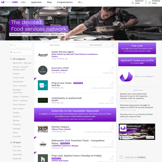Favorite the Guest Service Agent job star

pos(112,52)
